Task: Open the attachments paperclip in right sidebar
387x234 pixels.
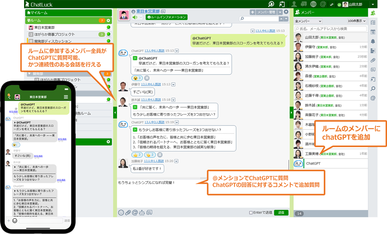Action: 373,60
